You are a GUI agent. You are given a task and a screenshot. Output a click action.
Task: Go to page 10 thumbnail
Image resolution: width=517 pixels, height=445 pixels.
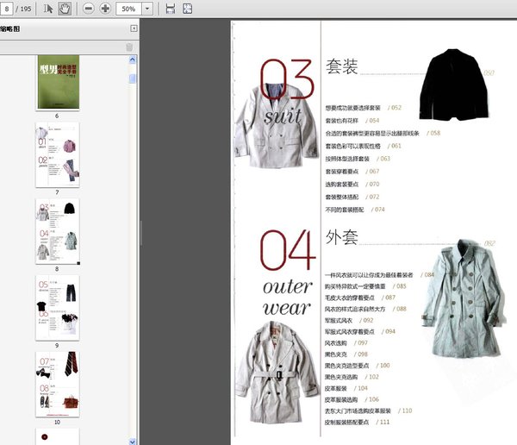[58, 385]
